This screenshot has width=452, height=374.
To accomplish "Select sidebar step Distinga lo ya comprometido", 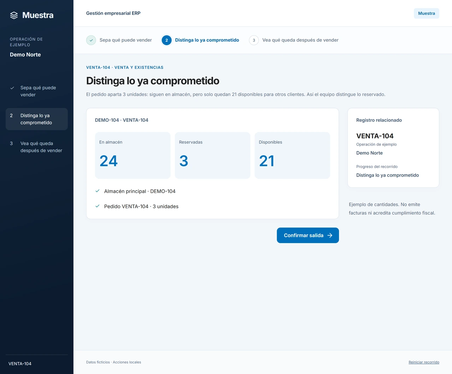I will coord(37,119).
